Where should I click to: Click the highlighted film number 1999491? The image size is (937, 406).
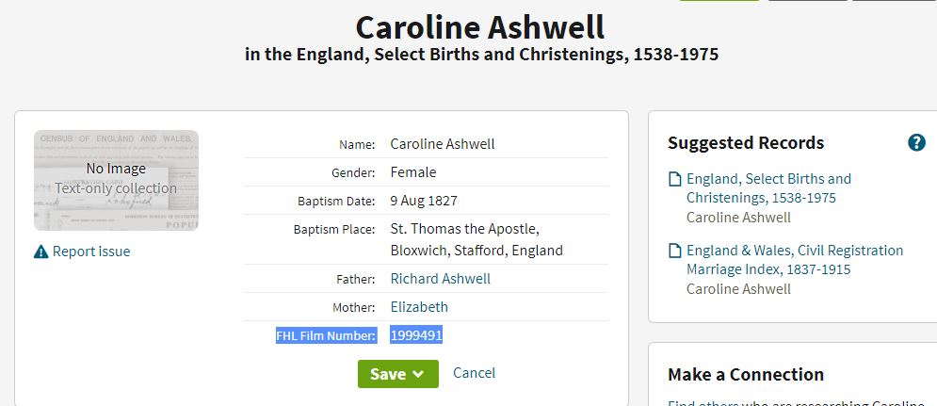click(416, 335)
